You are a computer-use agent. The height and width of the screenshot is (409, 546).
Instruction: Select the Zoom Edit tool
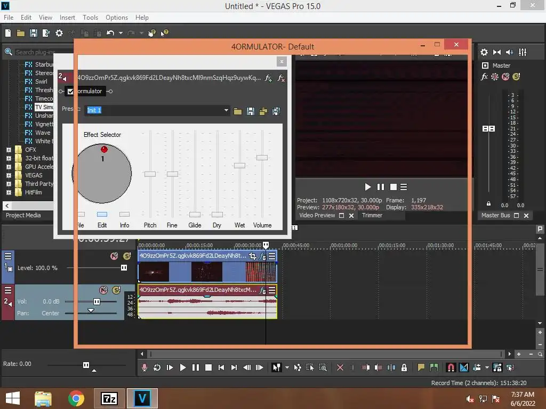click(323, 367)
